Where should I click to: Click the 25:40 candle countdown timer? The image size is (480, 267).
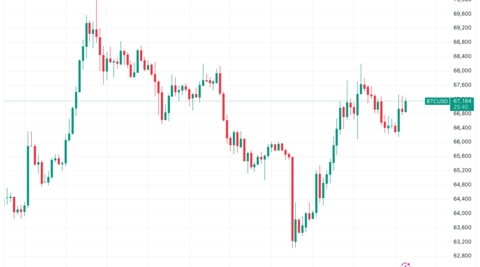click(461, 107)
